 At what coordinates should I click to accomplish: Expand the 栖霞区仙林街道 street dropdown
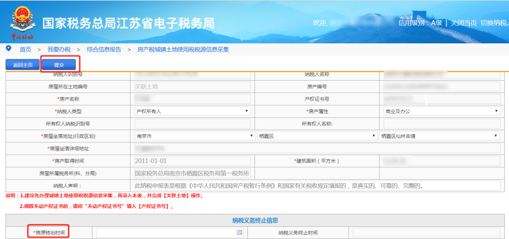(439, 136)
